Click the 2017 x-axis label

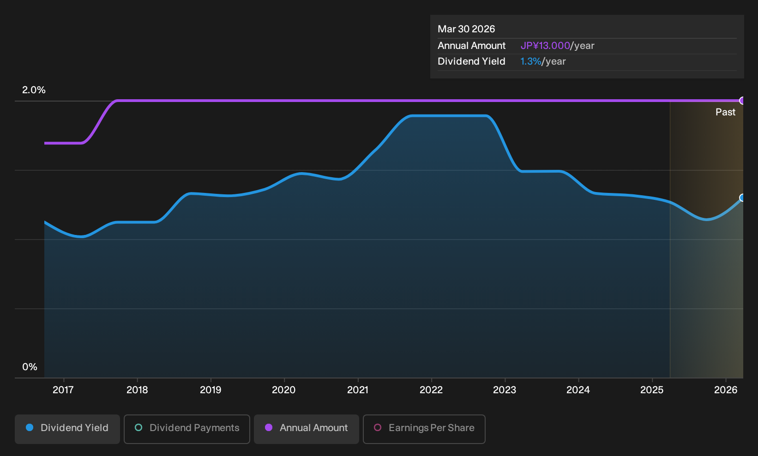63,390
